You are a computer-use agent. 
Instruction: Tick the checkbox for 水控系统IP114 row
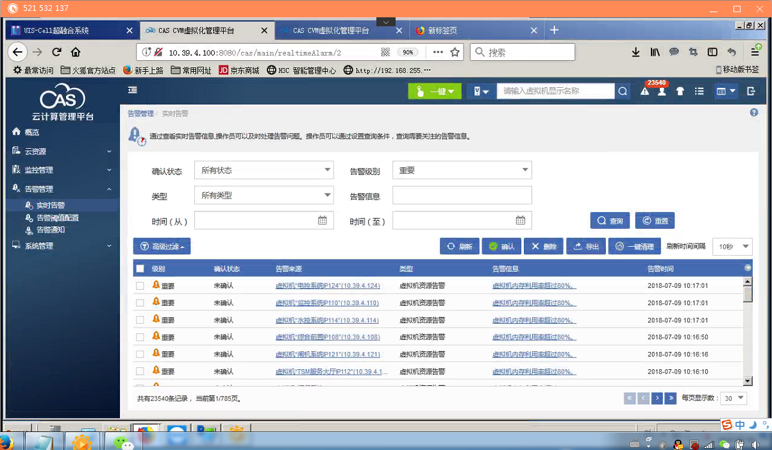click(x=140, y=320)
